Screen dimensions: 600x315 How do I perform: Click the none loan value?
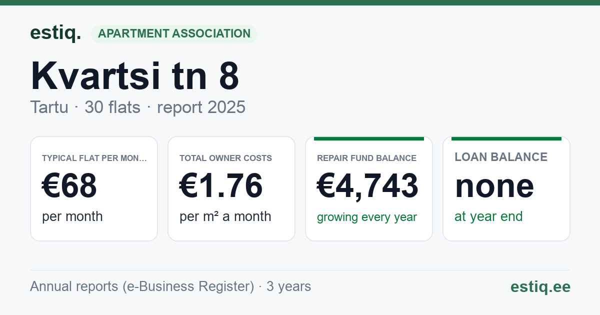(x=494, y=185)
